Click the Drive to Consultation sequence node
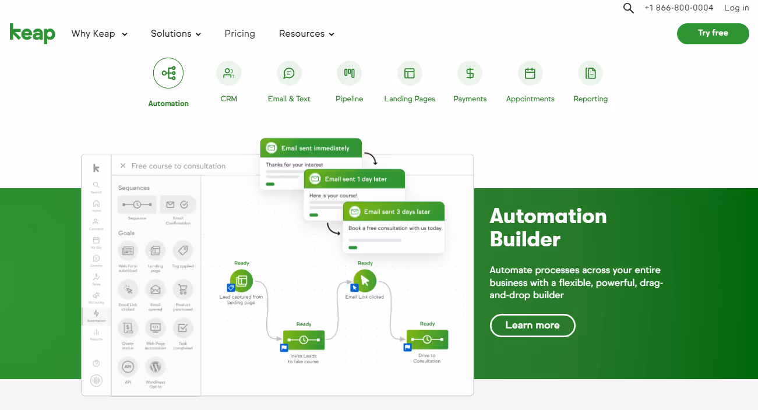The width and height of the screenshot is (758, 410). (x=427, y=340)
